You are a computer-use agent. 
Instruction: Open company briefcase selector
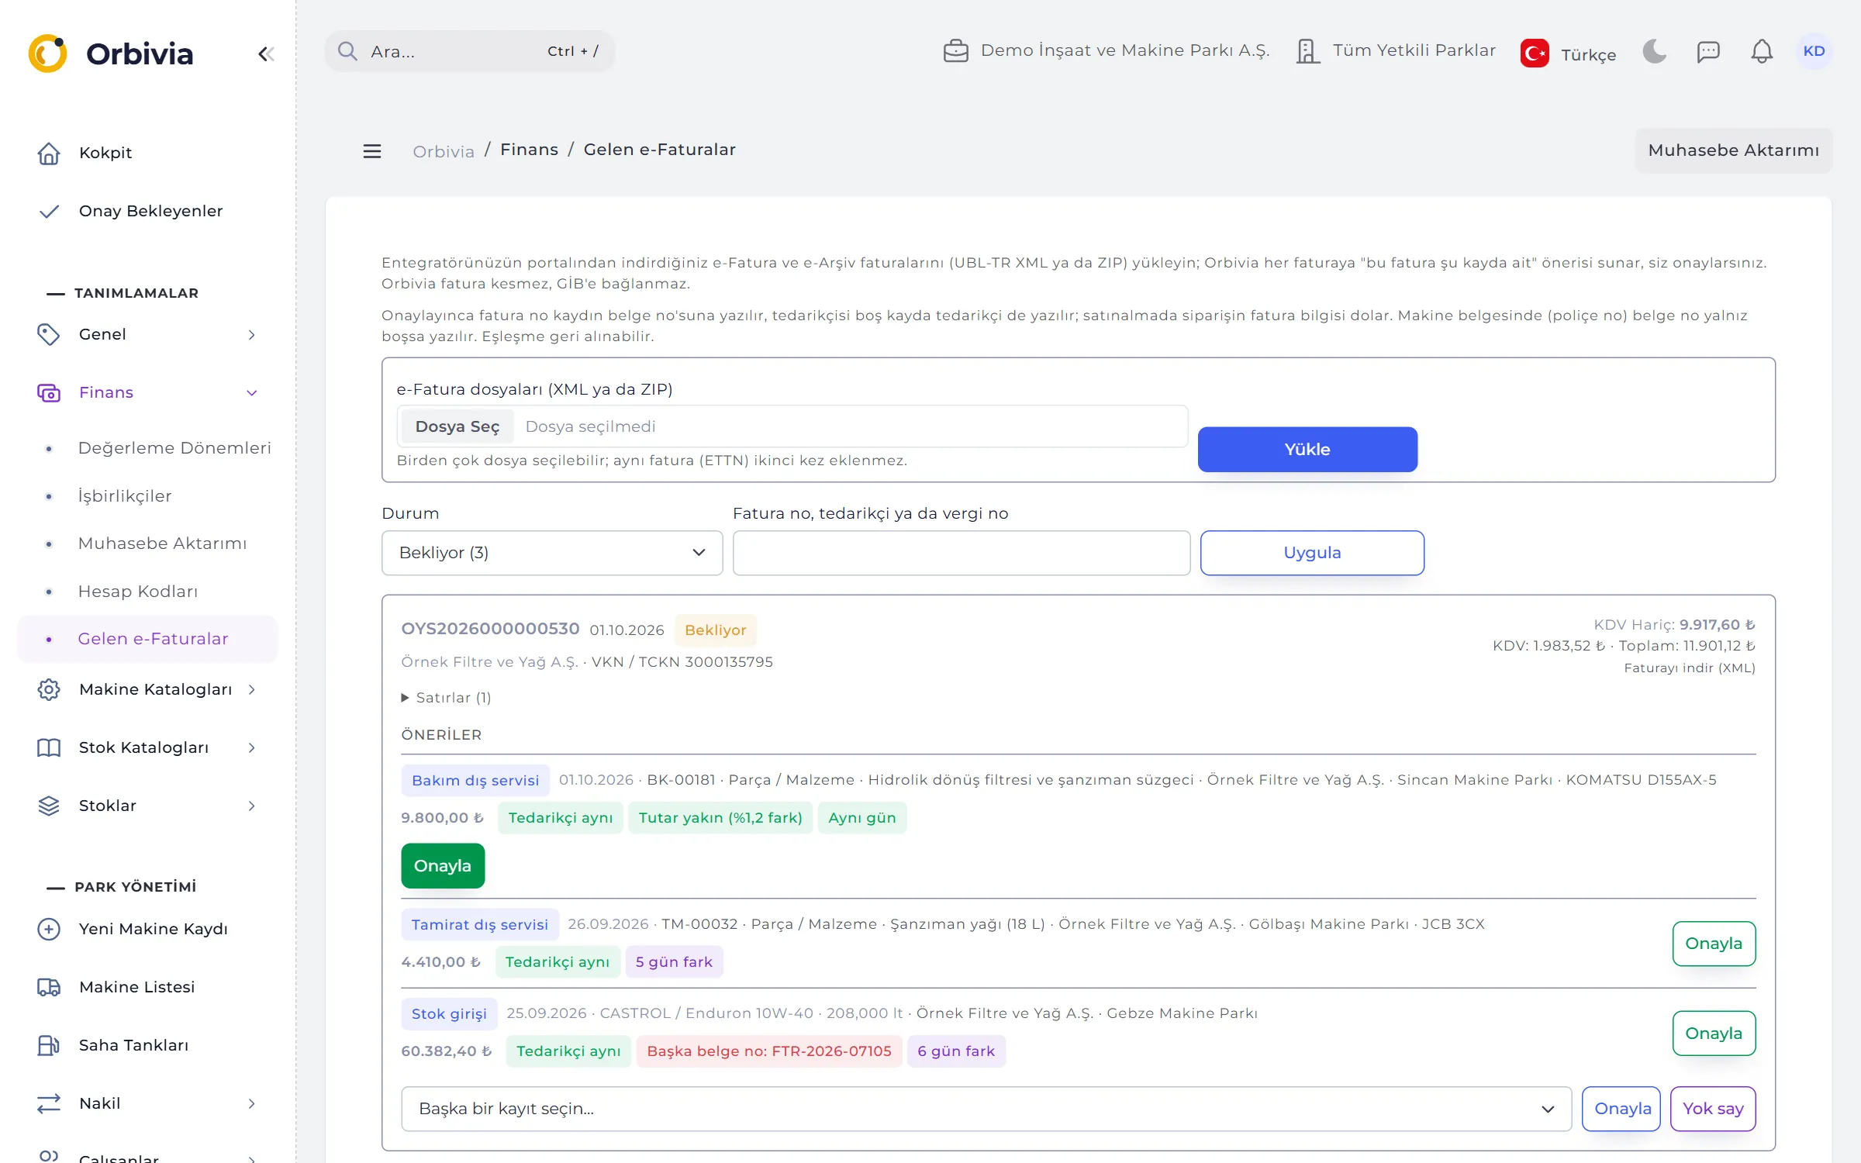1106,50
